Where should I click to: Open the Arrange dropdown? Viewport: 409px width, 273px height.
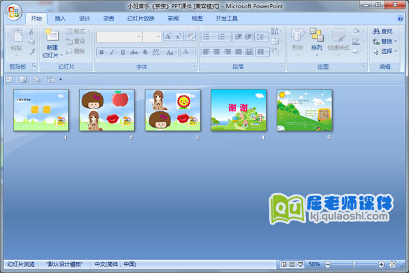[x=317, y=42]
